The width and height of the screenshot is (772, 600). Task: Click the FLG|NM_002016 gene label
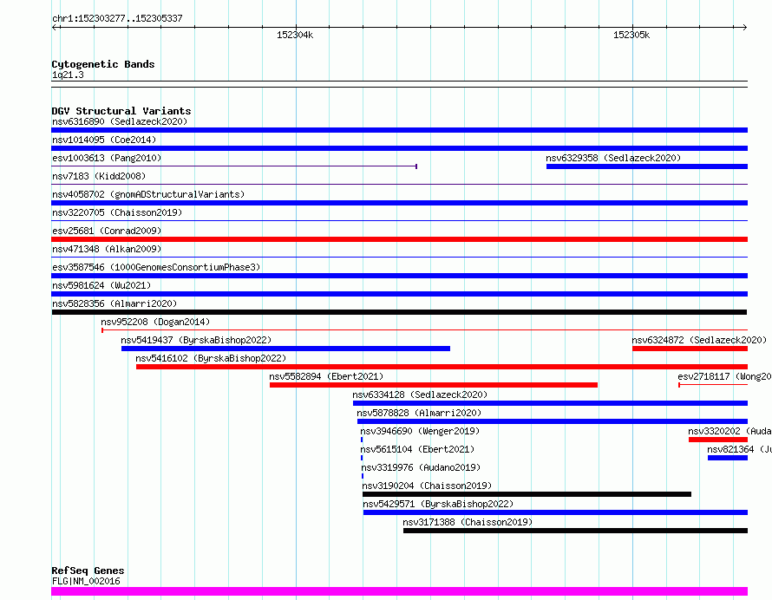click(x=86, y=581)
